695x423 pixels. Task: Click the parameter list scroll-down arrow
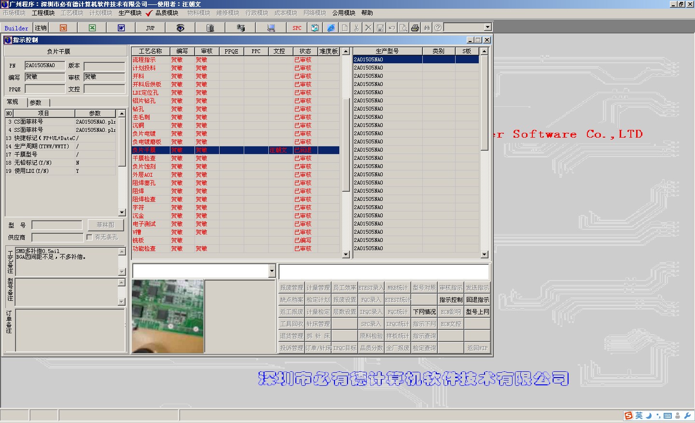tap(122, 212)
